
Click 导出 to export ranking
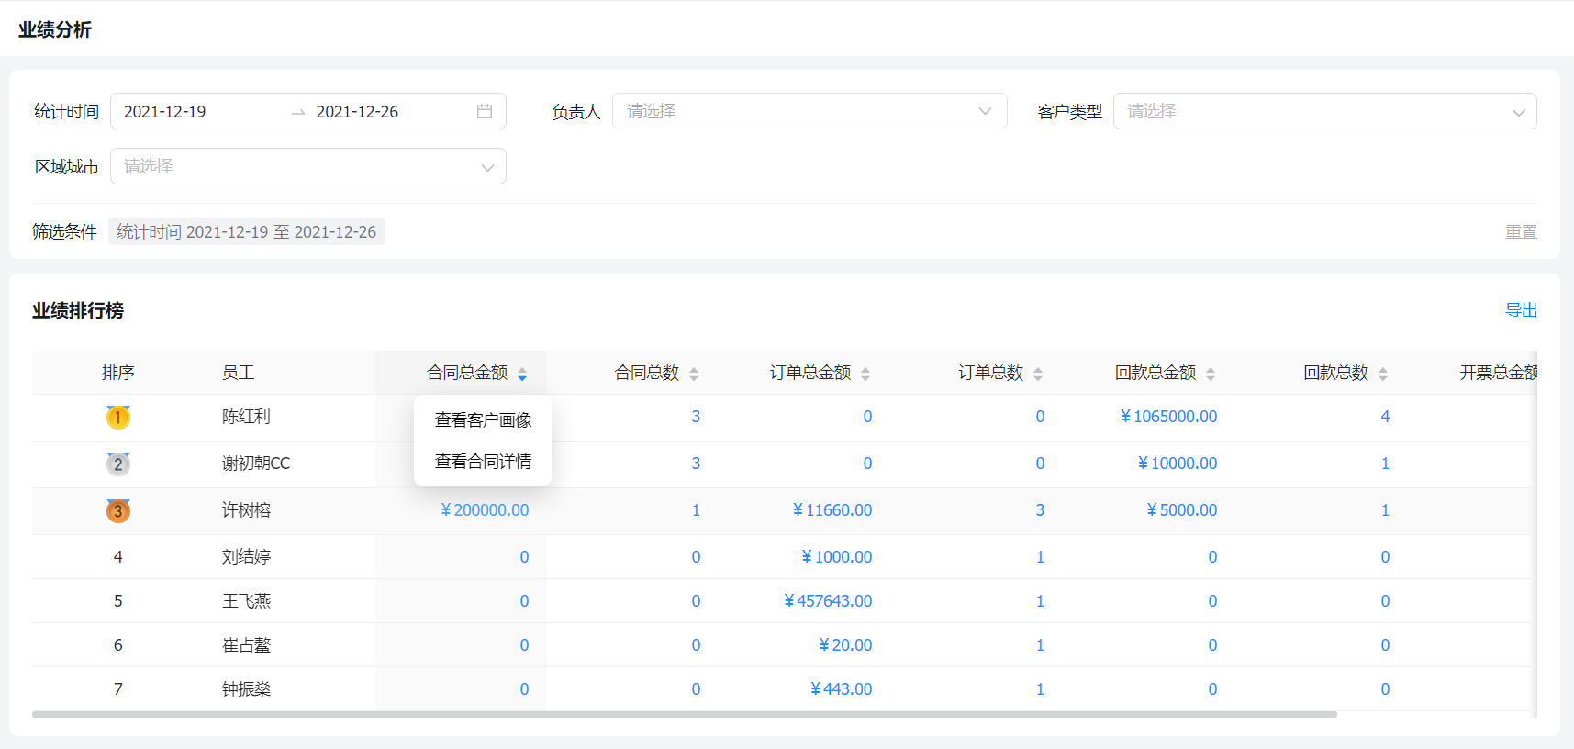pos(1521,310)
